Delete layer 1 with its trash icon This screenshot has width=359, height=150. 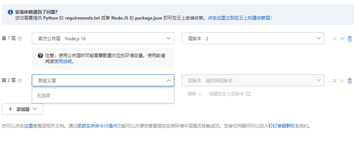tap(350, 39)
